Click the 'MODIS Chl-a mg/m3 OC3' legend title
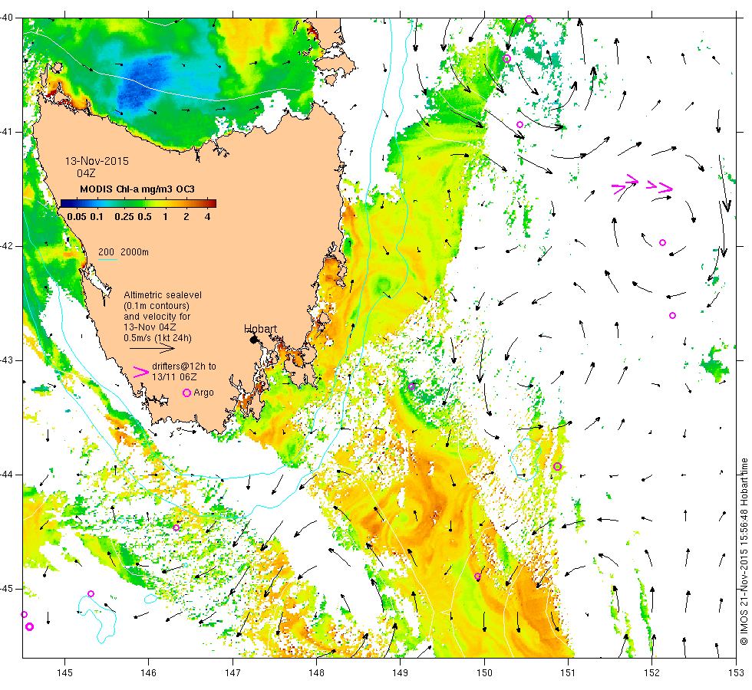The image size is (752, 690). [x=137, y=189]
